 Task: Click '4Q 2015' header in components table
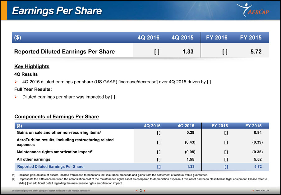coord(186,126)
